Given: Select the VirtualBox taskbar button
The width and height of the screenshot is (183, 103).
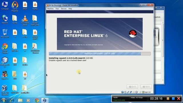Looking at the screenshot, I should coord(45,100).
